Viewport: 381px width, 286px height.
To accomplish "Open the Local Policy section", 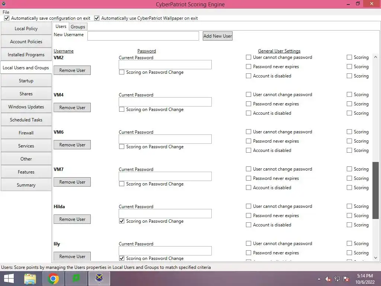I will (26, 28).
